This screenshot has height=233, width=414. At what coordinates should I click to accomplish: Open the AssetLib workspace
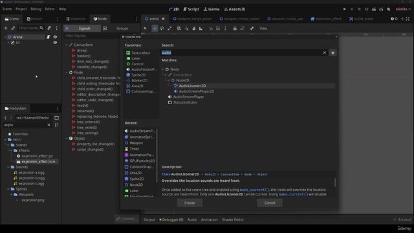coord(234,9)
